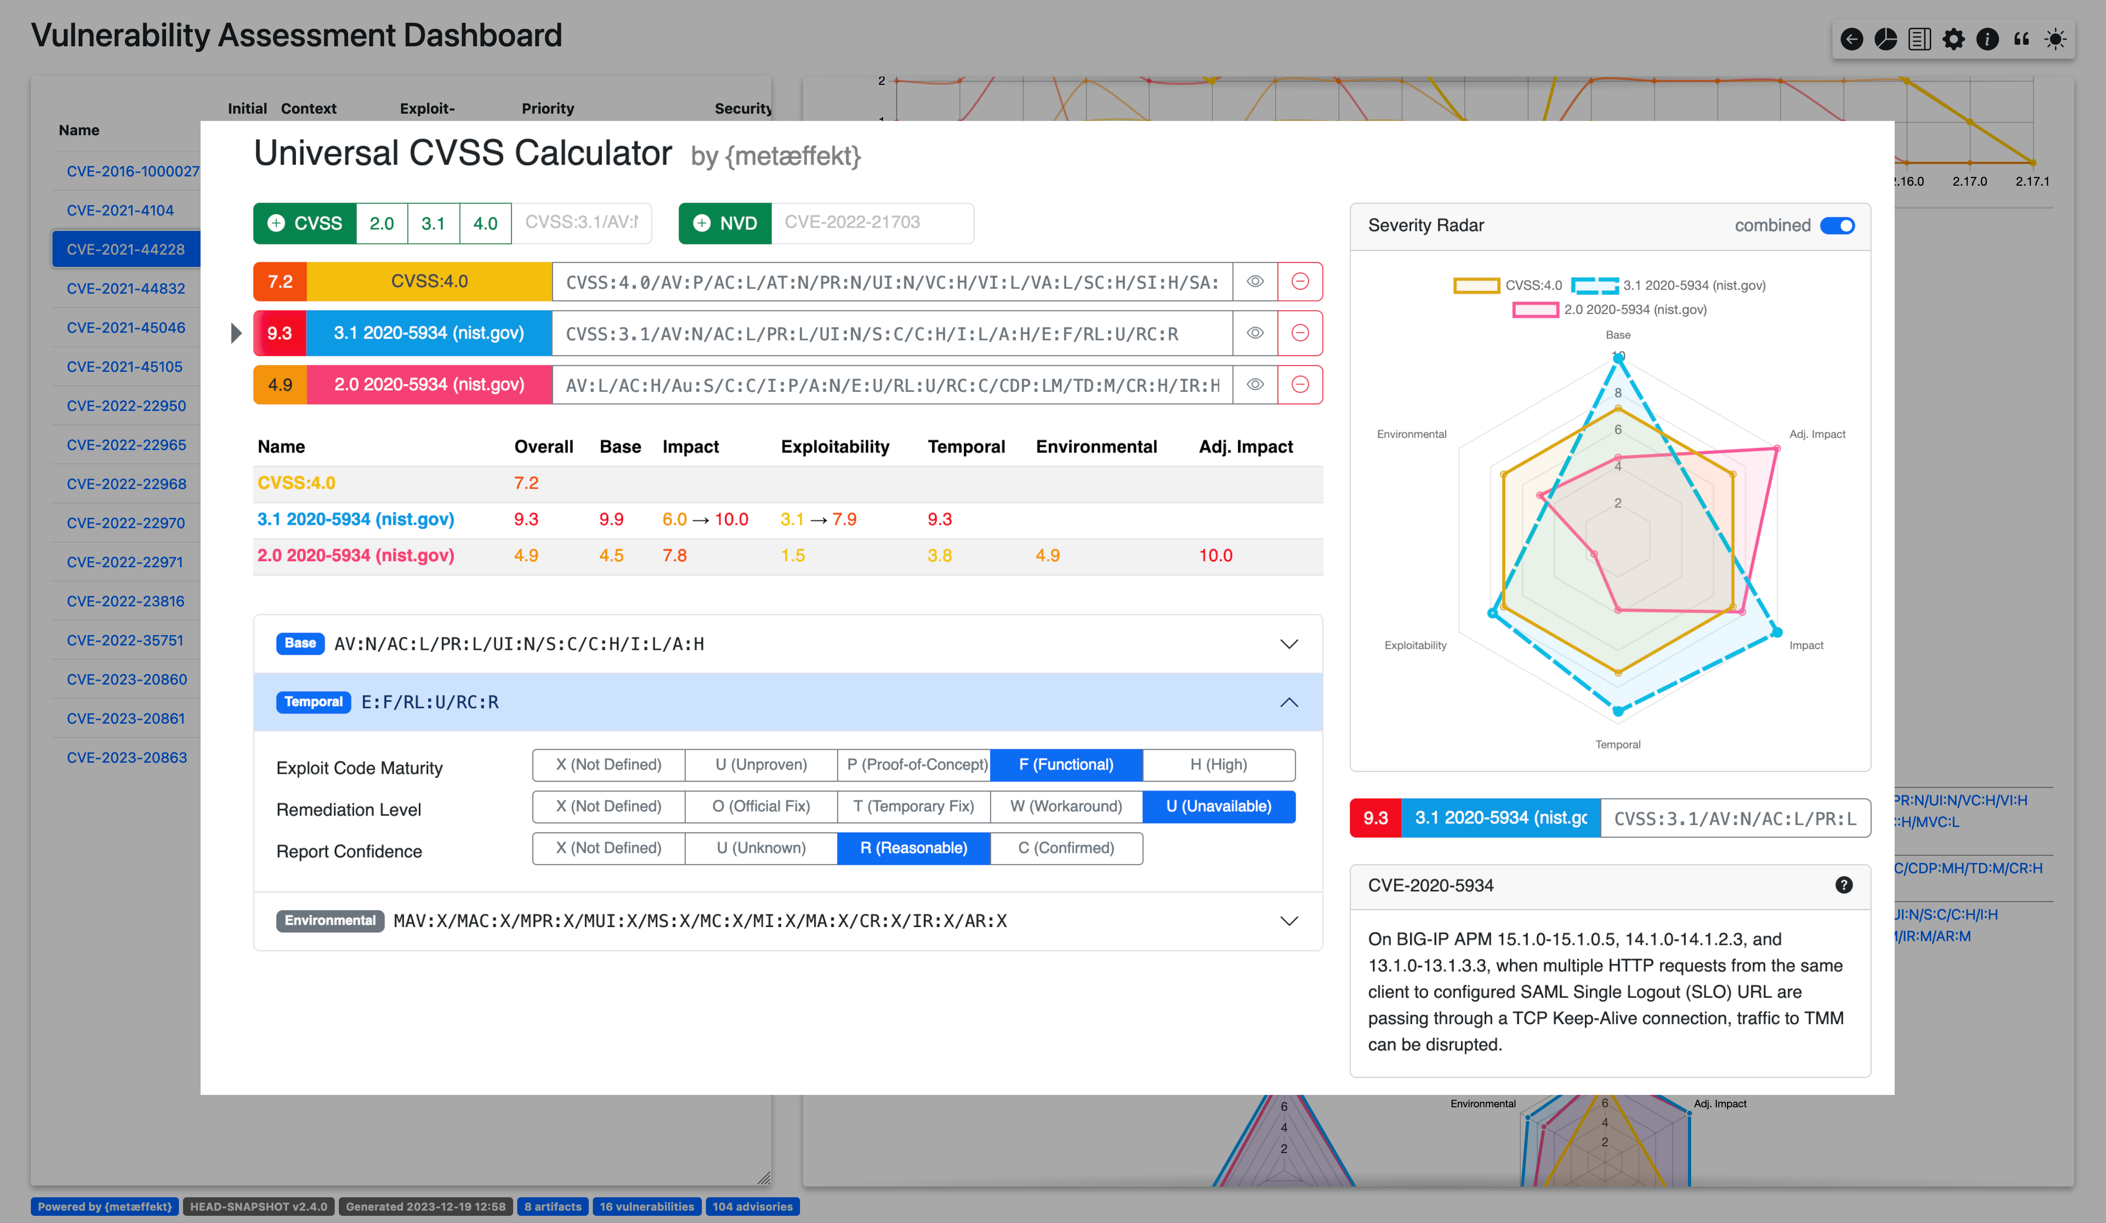Open the pie chart view icon
The height and width of the screenshot is (1223, 2106).
pos(1885,39)
